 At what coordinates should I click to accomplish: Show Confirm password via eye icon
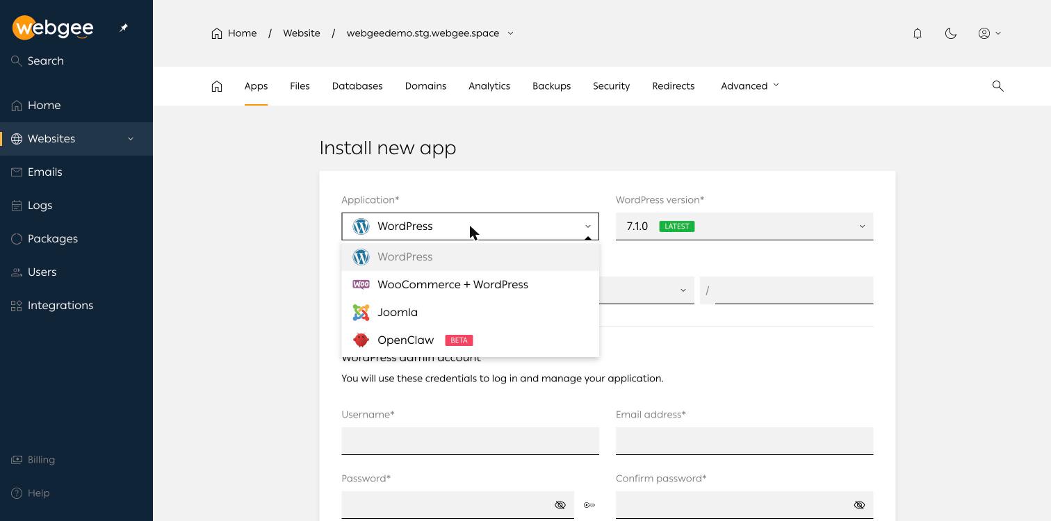[859, 505]
